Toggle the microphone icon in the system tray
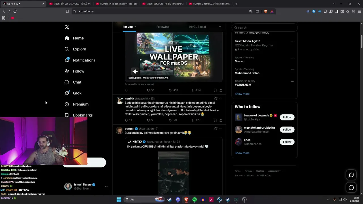The height and width of the screenshot is (204, 363). pyautogui.click(x=334, y=199)
